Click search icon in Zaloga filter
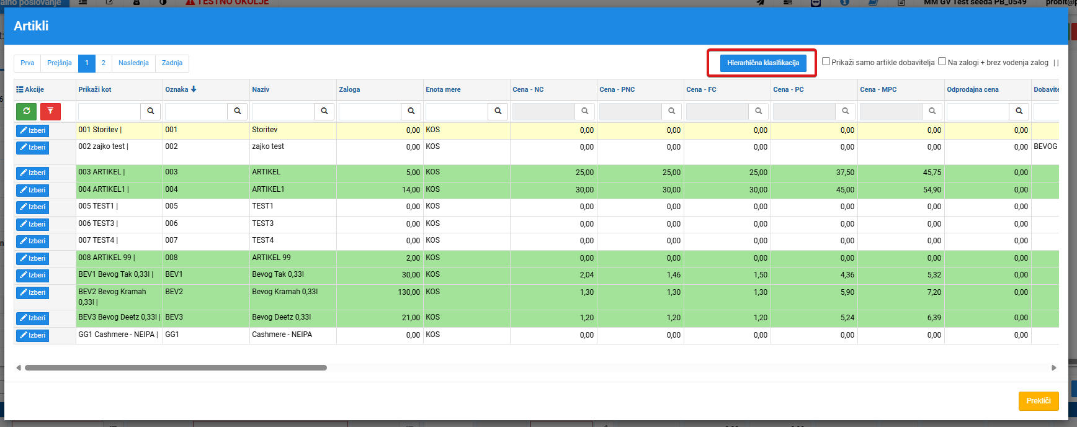 click(x=411, y=112)
